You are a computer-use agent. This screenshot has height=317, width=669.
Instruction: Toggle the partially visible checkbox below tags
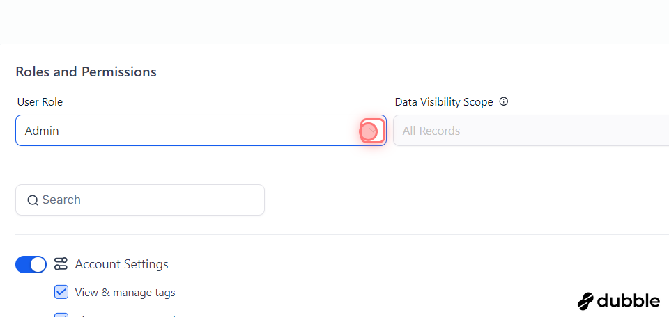(61, 315)
